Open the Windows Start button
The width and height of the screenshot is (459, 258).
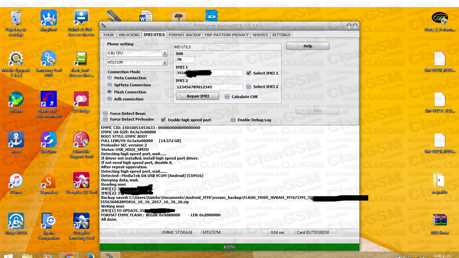(8, 255)
